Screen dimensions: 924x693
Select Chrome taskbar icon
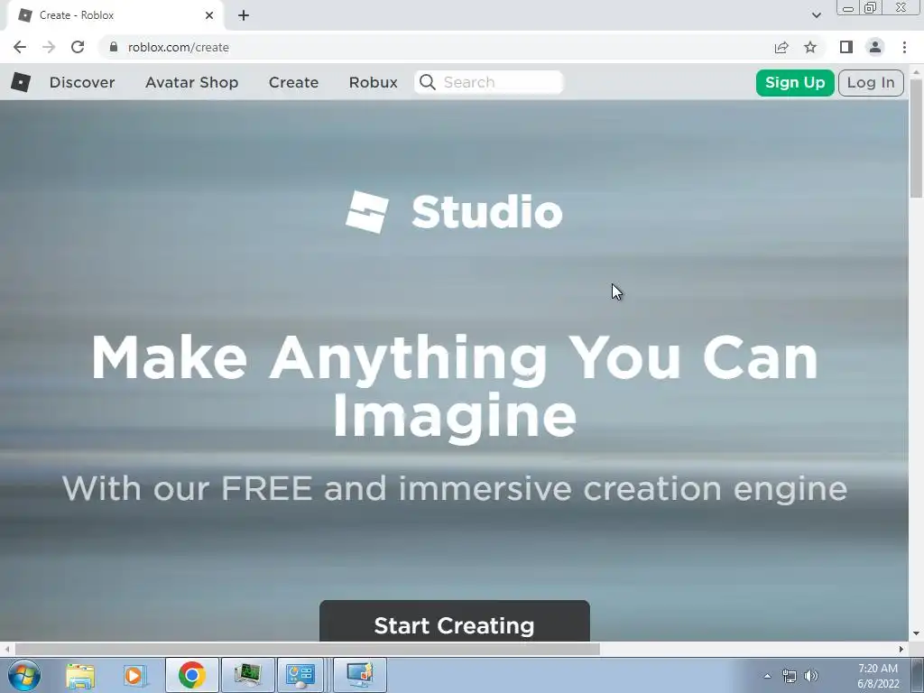[x=191, y=675]
